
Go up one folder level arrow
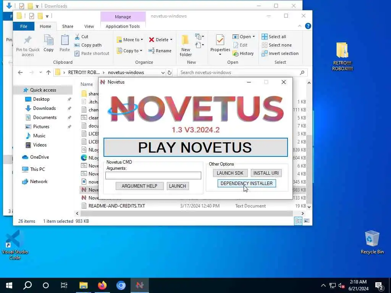(x=48, y=72)
